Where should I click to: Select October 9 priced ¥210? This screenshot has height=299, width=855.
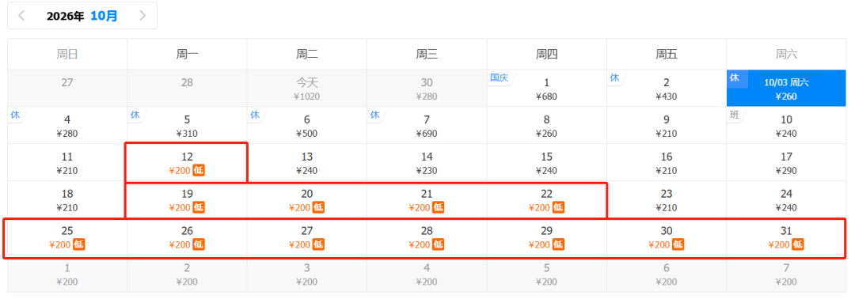pos(667,125)
